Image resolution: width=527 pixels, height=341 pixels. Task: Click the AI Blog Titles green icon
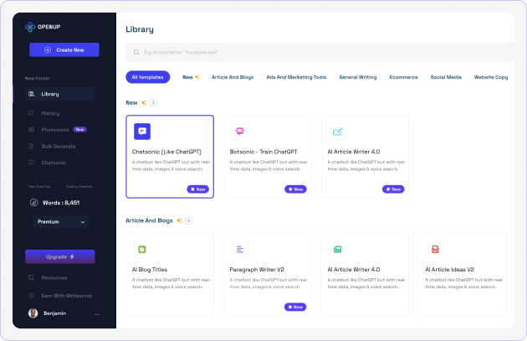(x=142, y=249)
